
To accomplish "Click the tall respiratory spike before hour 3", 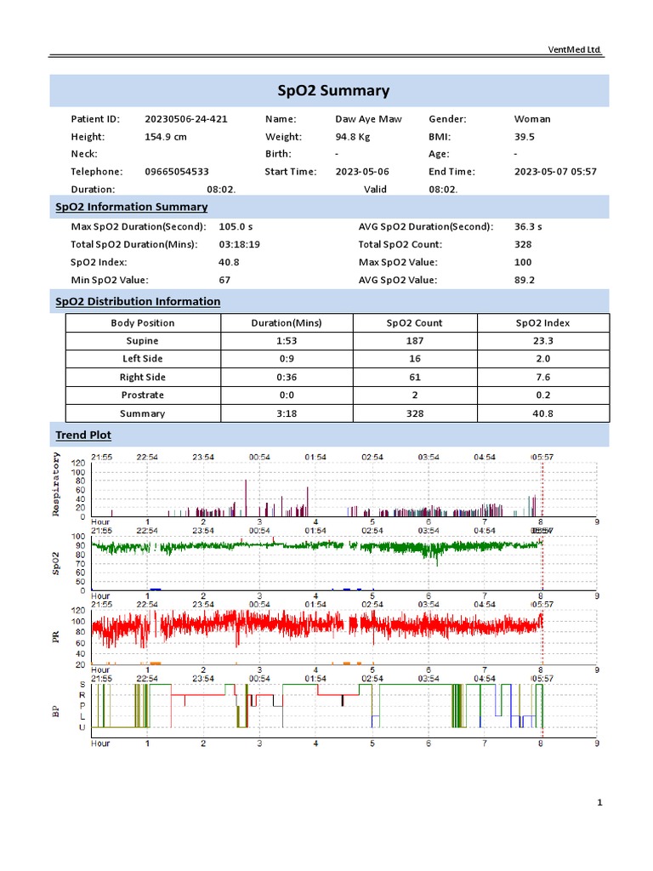I will (246, 498).
